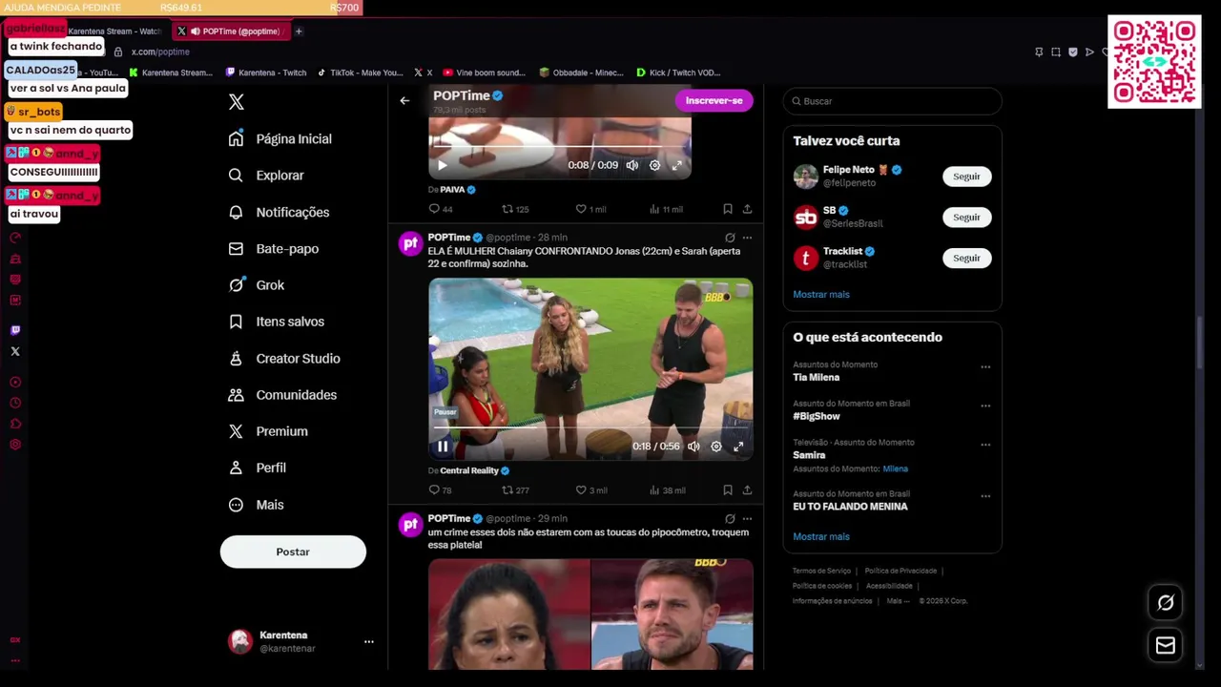
Task: Open options for #BigShow trend
Action: [x=985, y=406]
